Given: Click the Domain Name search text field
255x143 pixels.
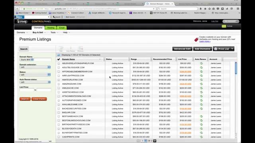Looking at the screenshot, I should [x=43, y=60].
